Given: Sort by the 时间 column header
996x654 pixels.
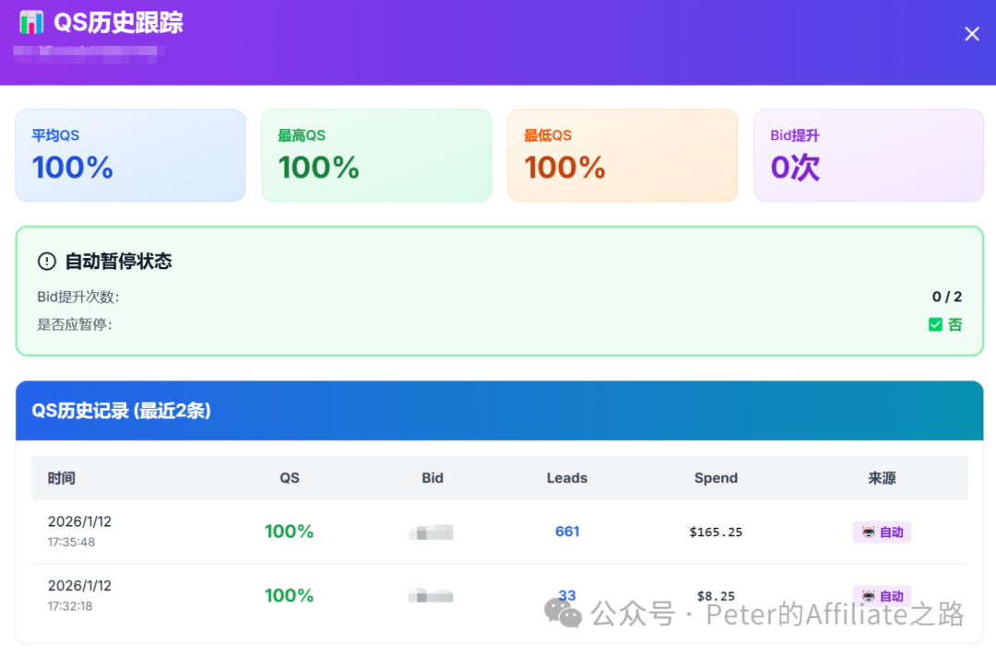Looking at the screenshot, I should (x=62, y=478).
